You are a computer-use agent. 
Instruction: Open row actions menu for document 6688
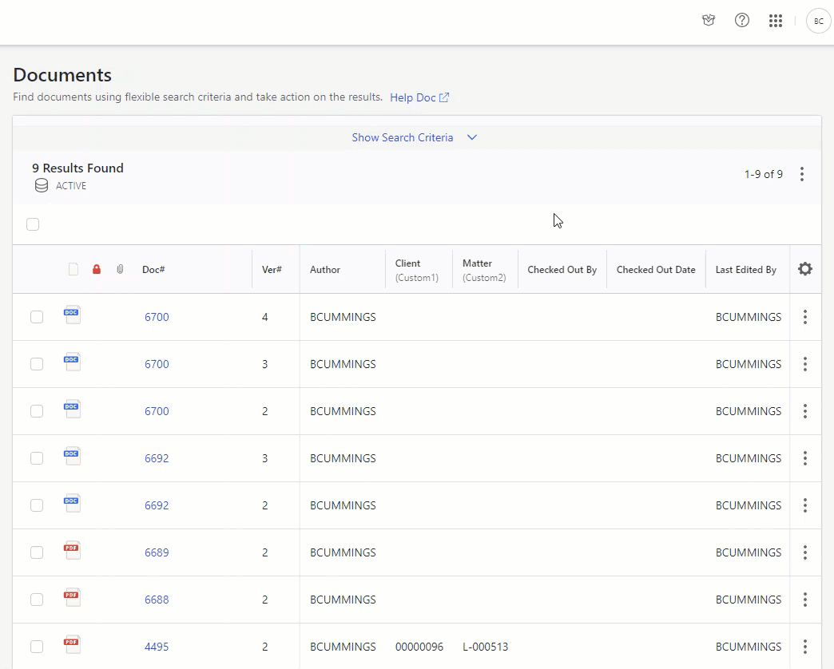pos(804,600)
